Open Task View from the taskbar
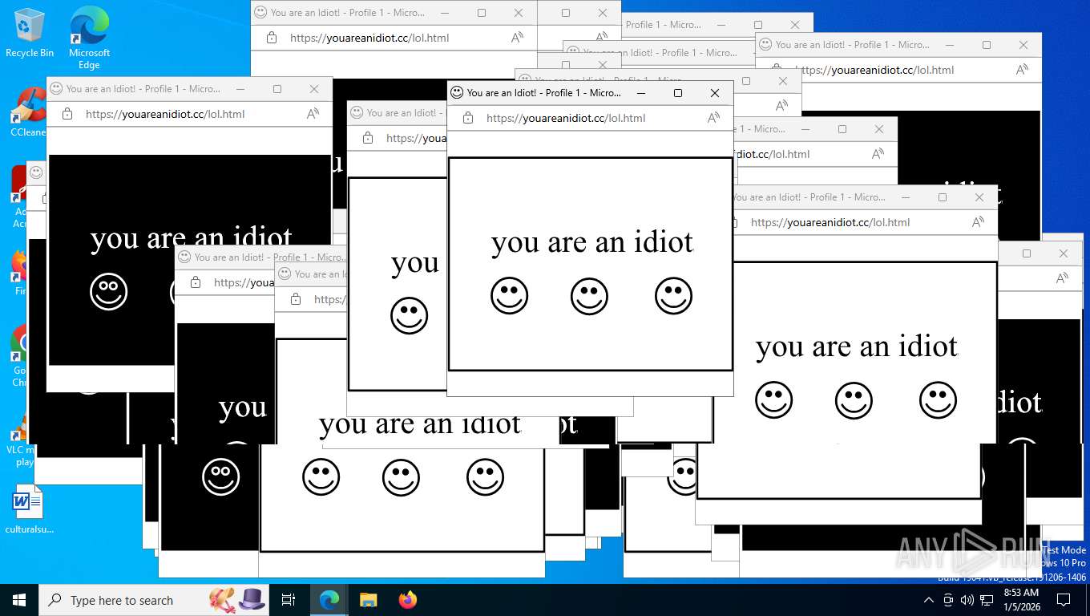The width and height of the screenshot is (1090, 616). pos(289,600)
